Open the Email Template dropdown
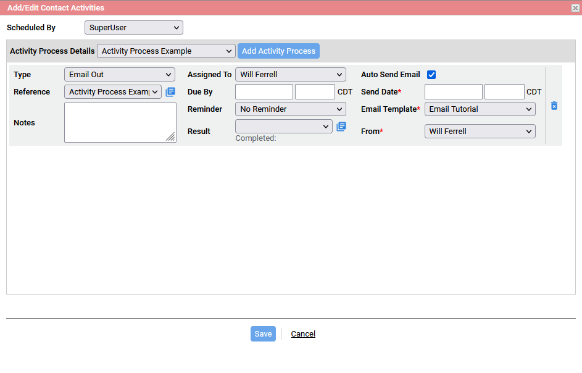This screenshot has height=373, width=582. click(x=480, y=109)
